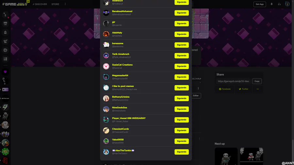Open the backpack icon in left sidebar
This screenshot has height=165, width=294.
pos(5,32)
